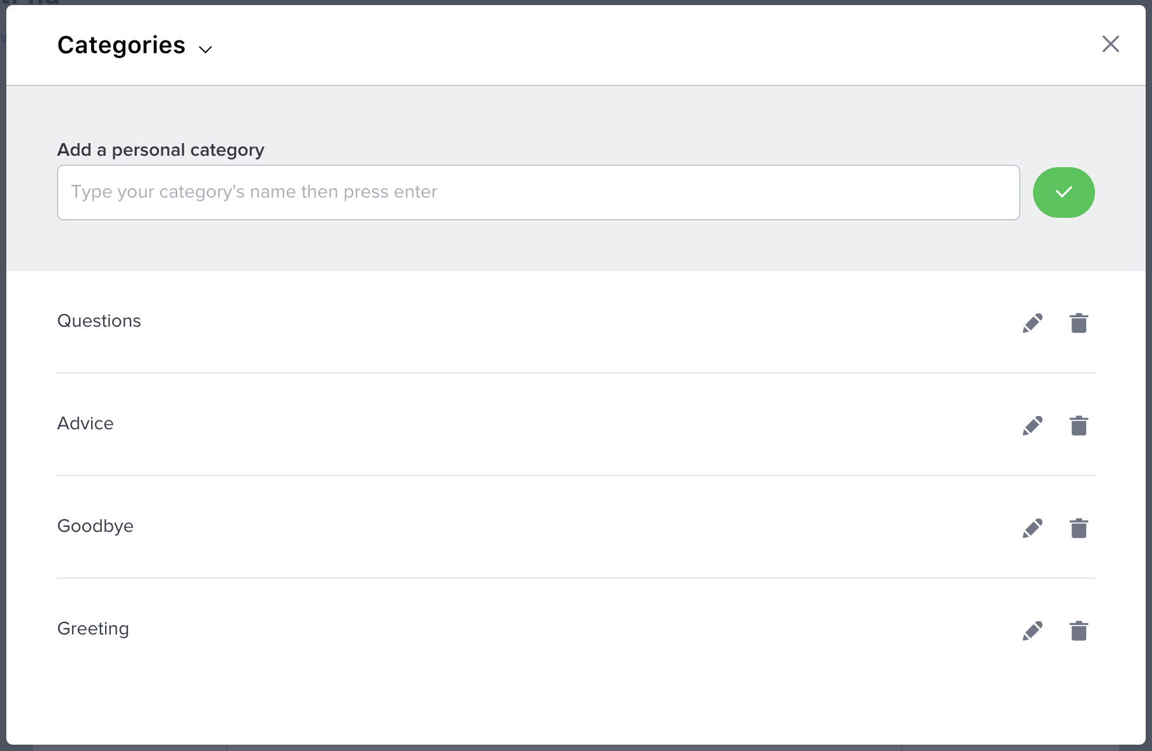Screen dimensions: 1152x751
Task: Click the pencil icon beside Greeting
Action: coord(1032,631)
